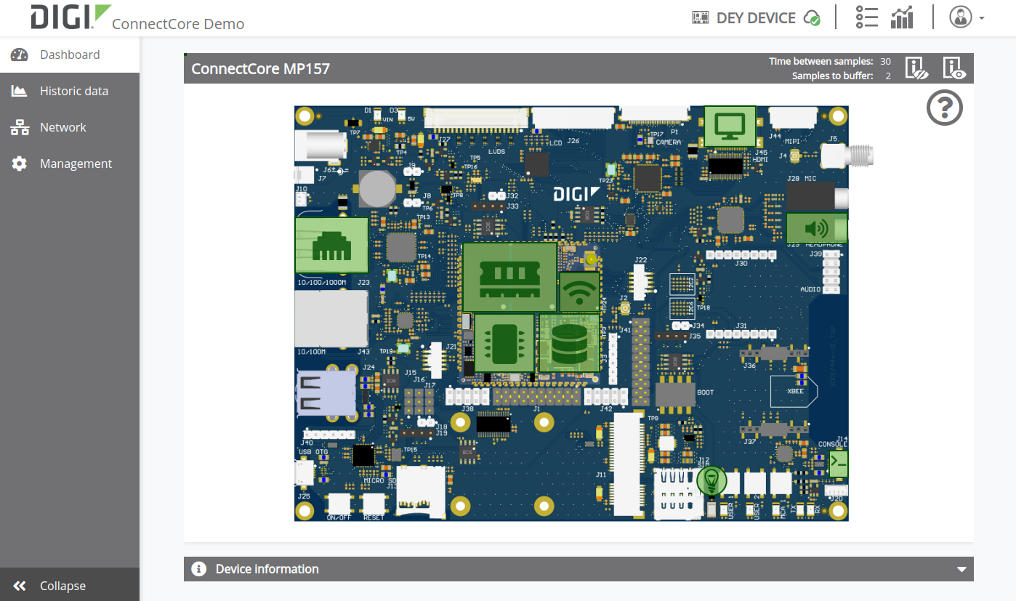Click the RESET button on the board

click(x=374, y=504)
